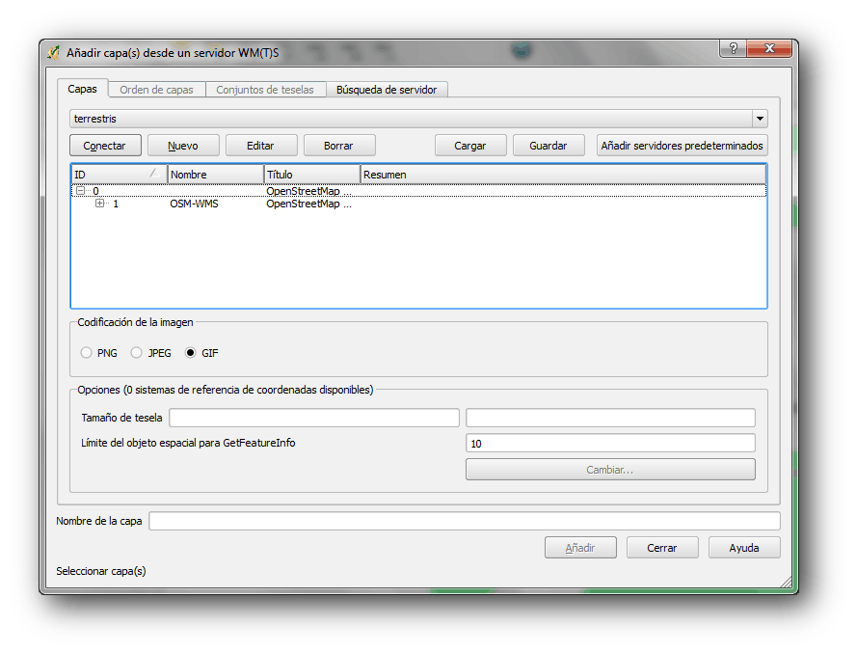Screen dimensions: 857x653
Task: Click the GetFeatureInfo limit field
Action: pyautogui.click(x=609, y=443)
